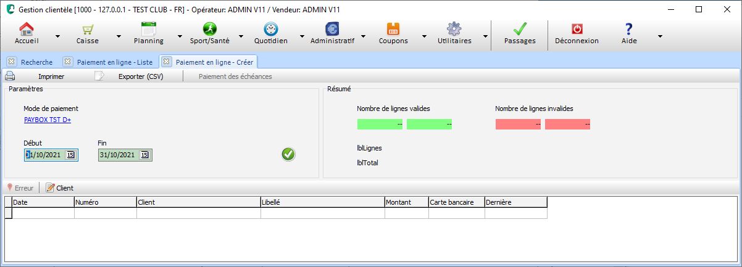Open the Fin date calendar picker
742x267 pixels.
[144, 155]
